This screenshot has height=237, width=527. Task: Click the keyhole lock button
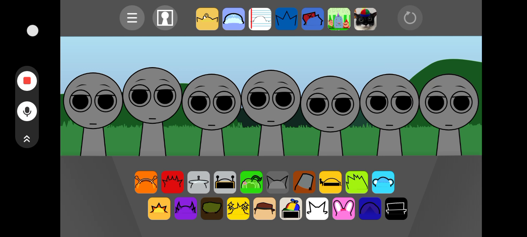pyautogui.click(x=165, y=18)
